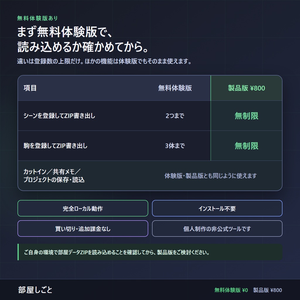Screen dimensions: 300x300
Task: Select the 項目 header cell
Action: (x=30, y=88)
